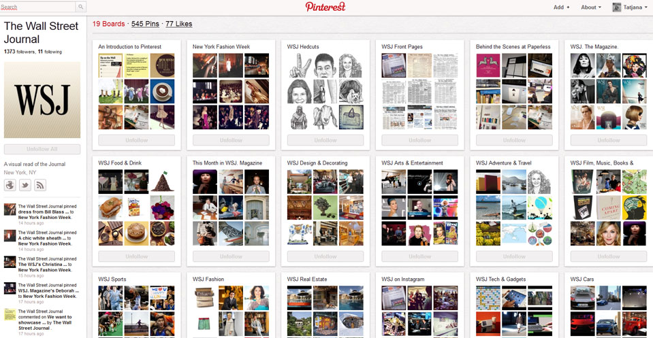This screenshot has width=653, height=338.
Task: Unfollow the WSJ Design & Decorating board
Action: [x=325, y=256]
